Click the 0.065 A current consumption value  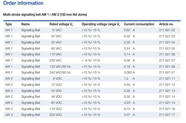[129, 72]
